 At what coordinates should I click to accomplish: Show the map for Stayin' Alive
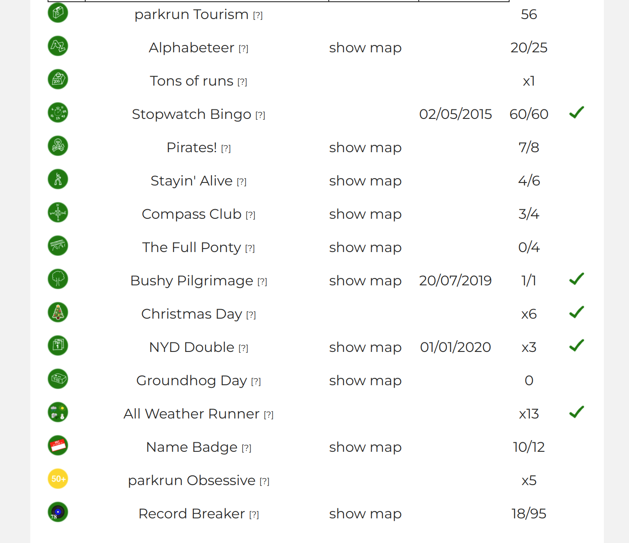365,181
